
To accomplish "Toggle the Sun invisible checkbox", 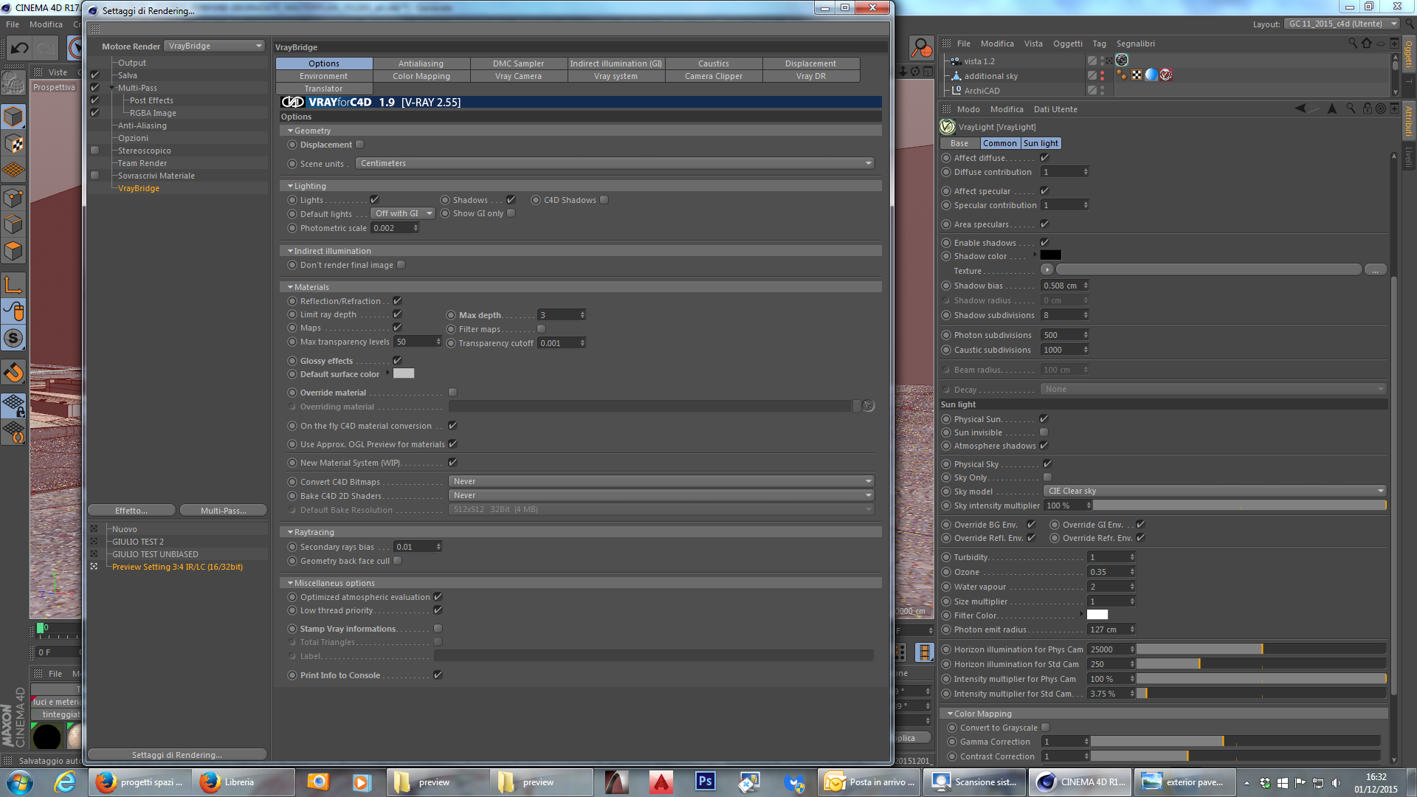I will click(1044, 432).
